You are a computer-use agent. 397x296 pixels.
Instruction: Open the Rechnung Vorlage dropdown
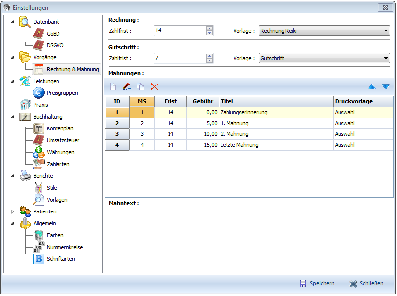[x=386, y=31]
